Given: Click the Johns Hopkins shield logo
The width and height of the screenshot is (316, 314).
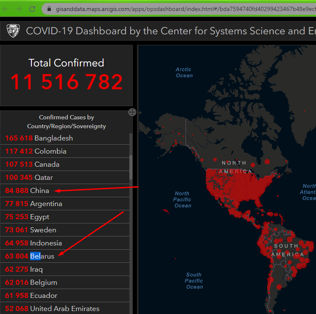Looking at the screenshot, I should pyautogui.click(x=13, y=31).
